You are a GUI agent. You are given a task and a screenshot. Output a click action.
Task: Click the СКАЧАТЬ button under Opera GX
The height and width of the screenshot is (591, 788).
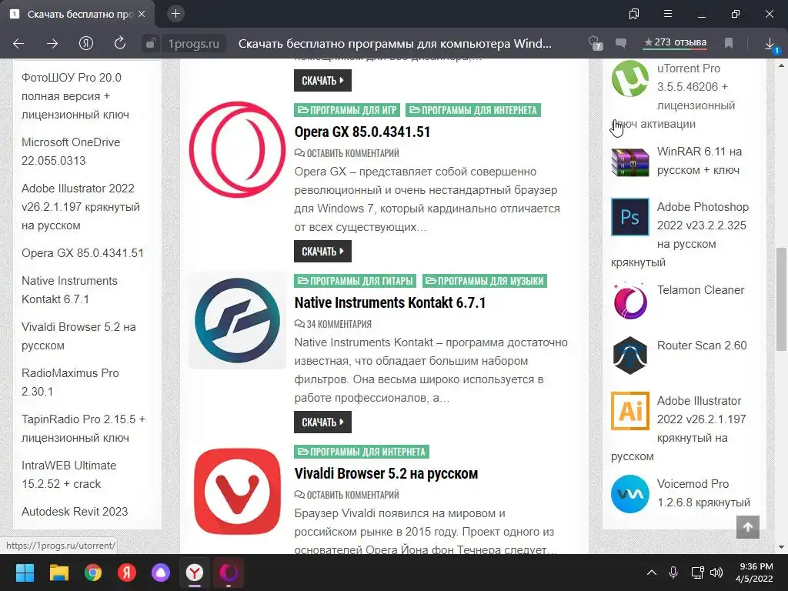322,252
